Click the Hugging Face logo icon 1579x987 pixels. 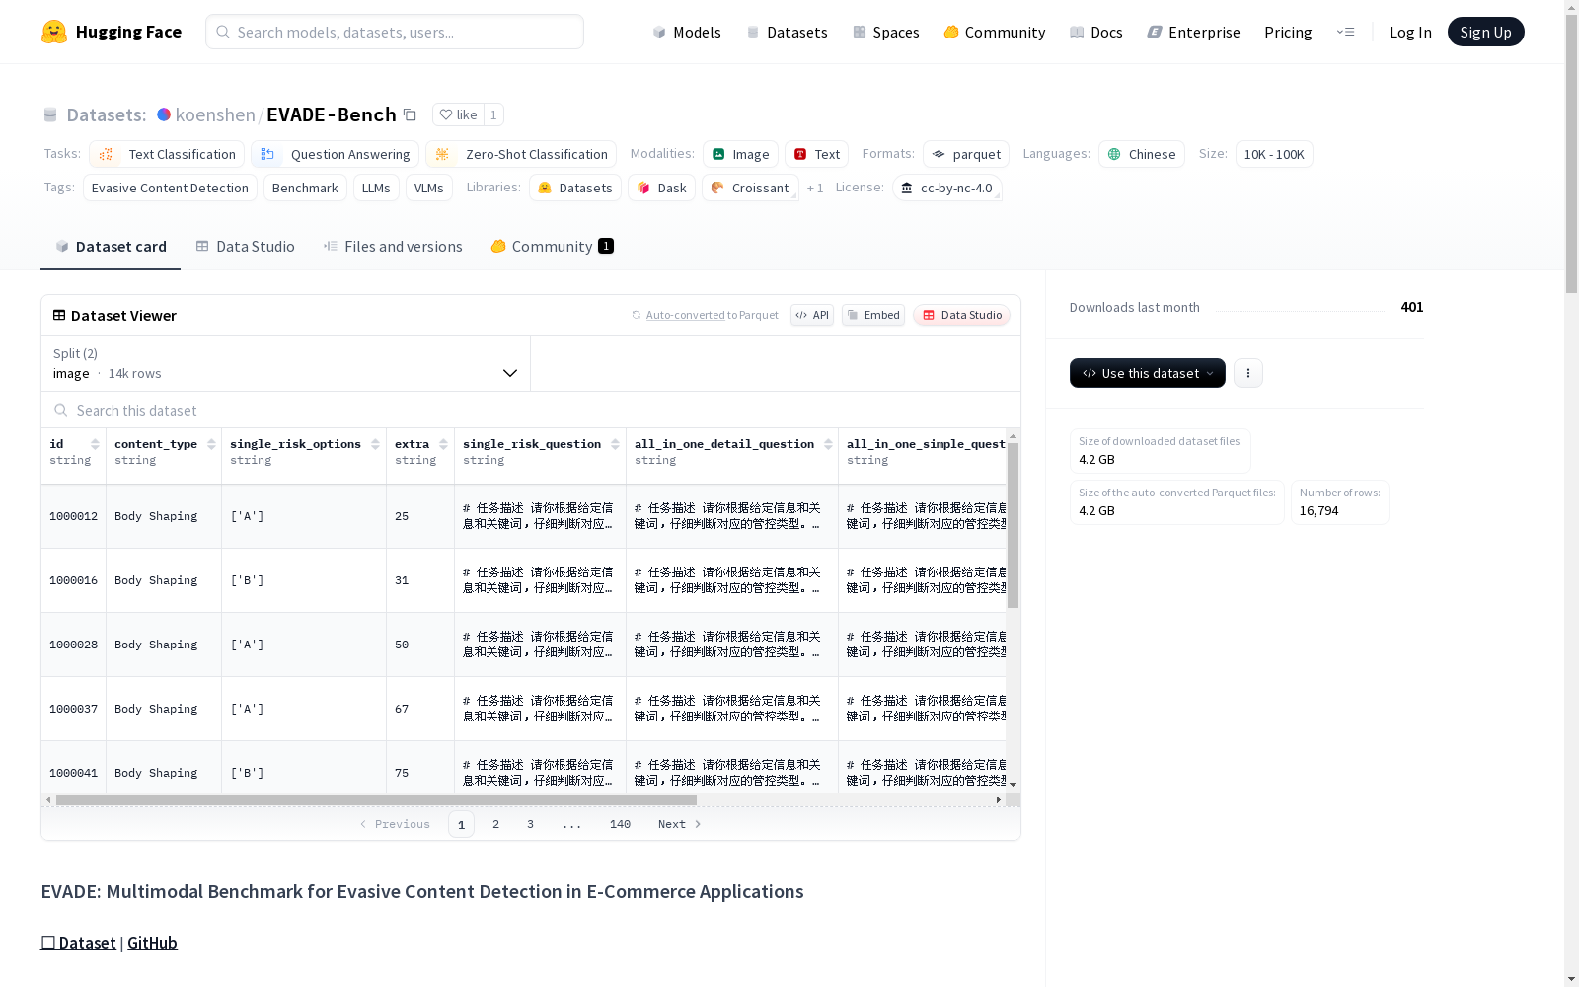[54, 32]
